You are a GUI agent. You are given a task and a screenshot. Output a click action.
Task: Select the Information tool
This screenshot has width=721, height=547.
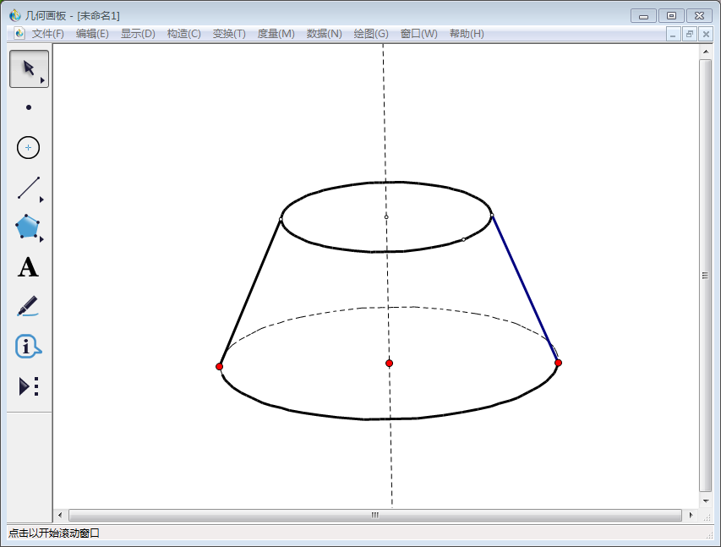point(28,346)
